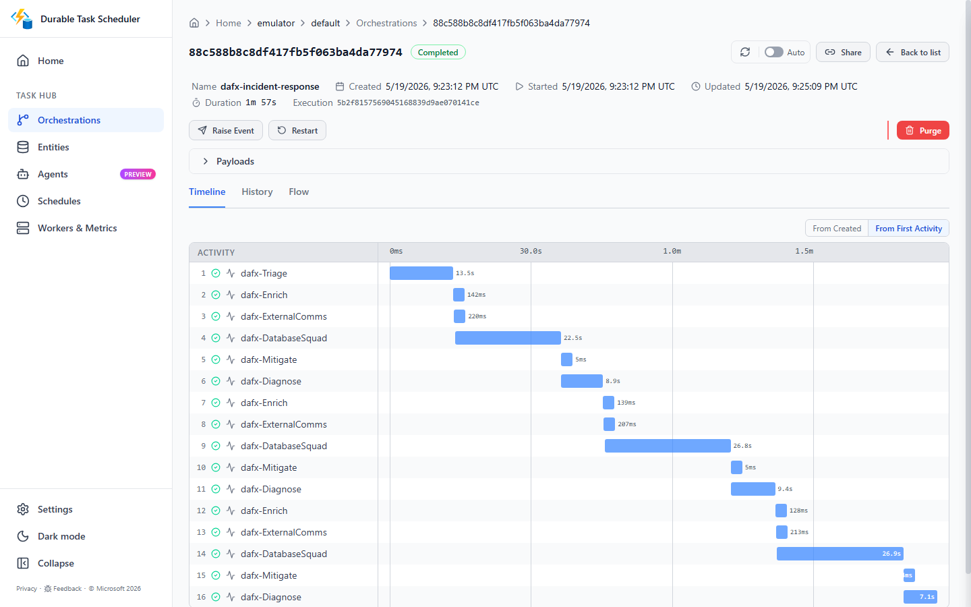Image resolution: width=971 pixels, height=607 pixels.
Task: Click the calendar icon beside Created
Action: [340, 86]
